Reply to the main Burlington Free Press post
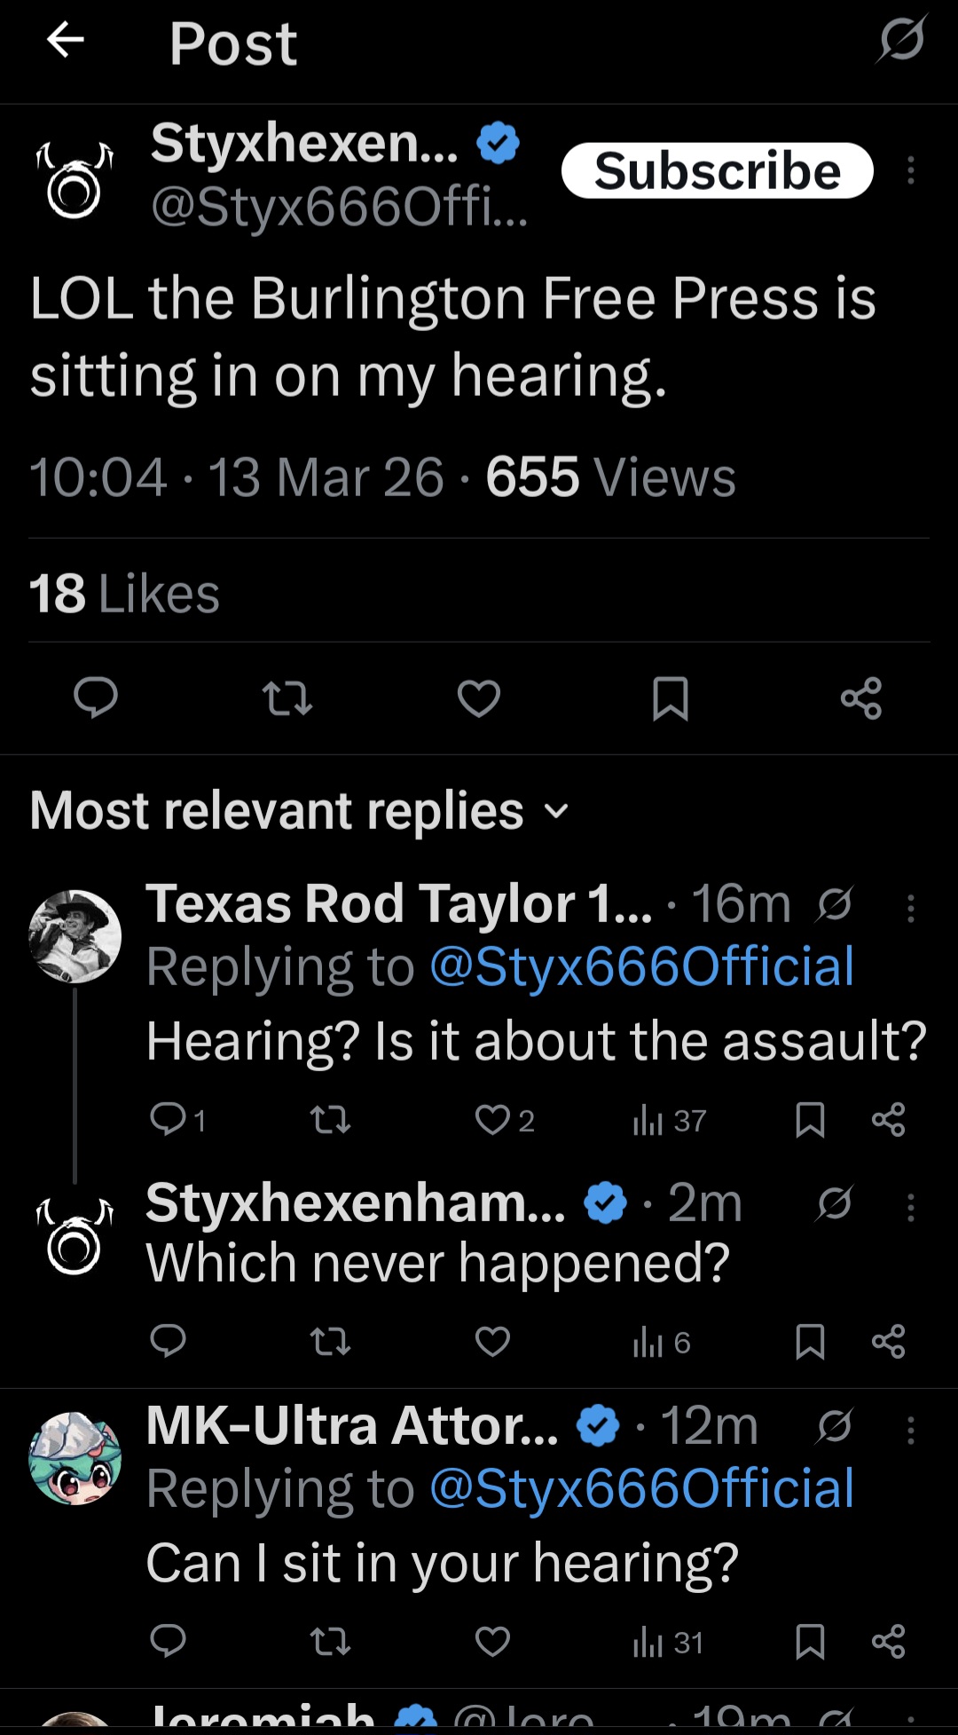This screenshot has width=958, height=1735. point(95,698)
